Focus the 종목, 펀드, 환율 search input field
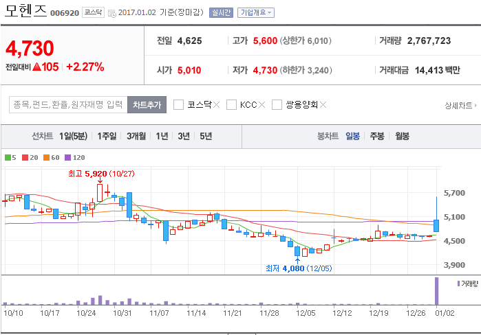481x335 pixels. click(x=68, y=104)
